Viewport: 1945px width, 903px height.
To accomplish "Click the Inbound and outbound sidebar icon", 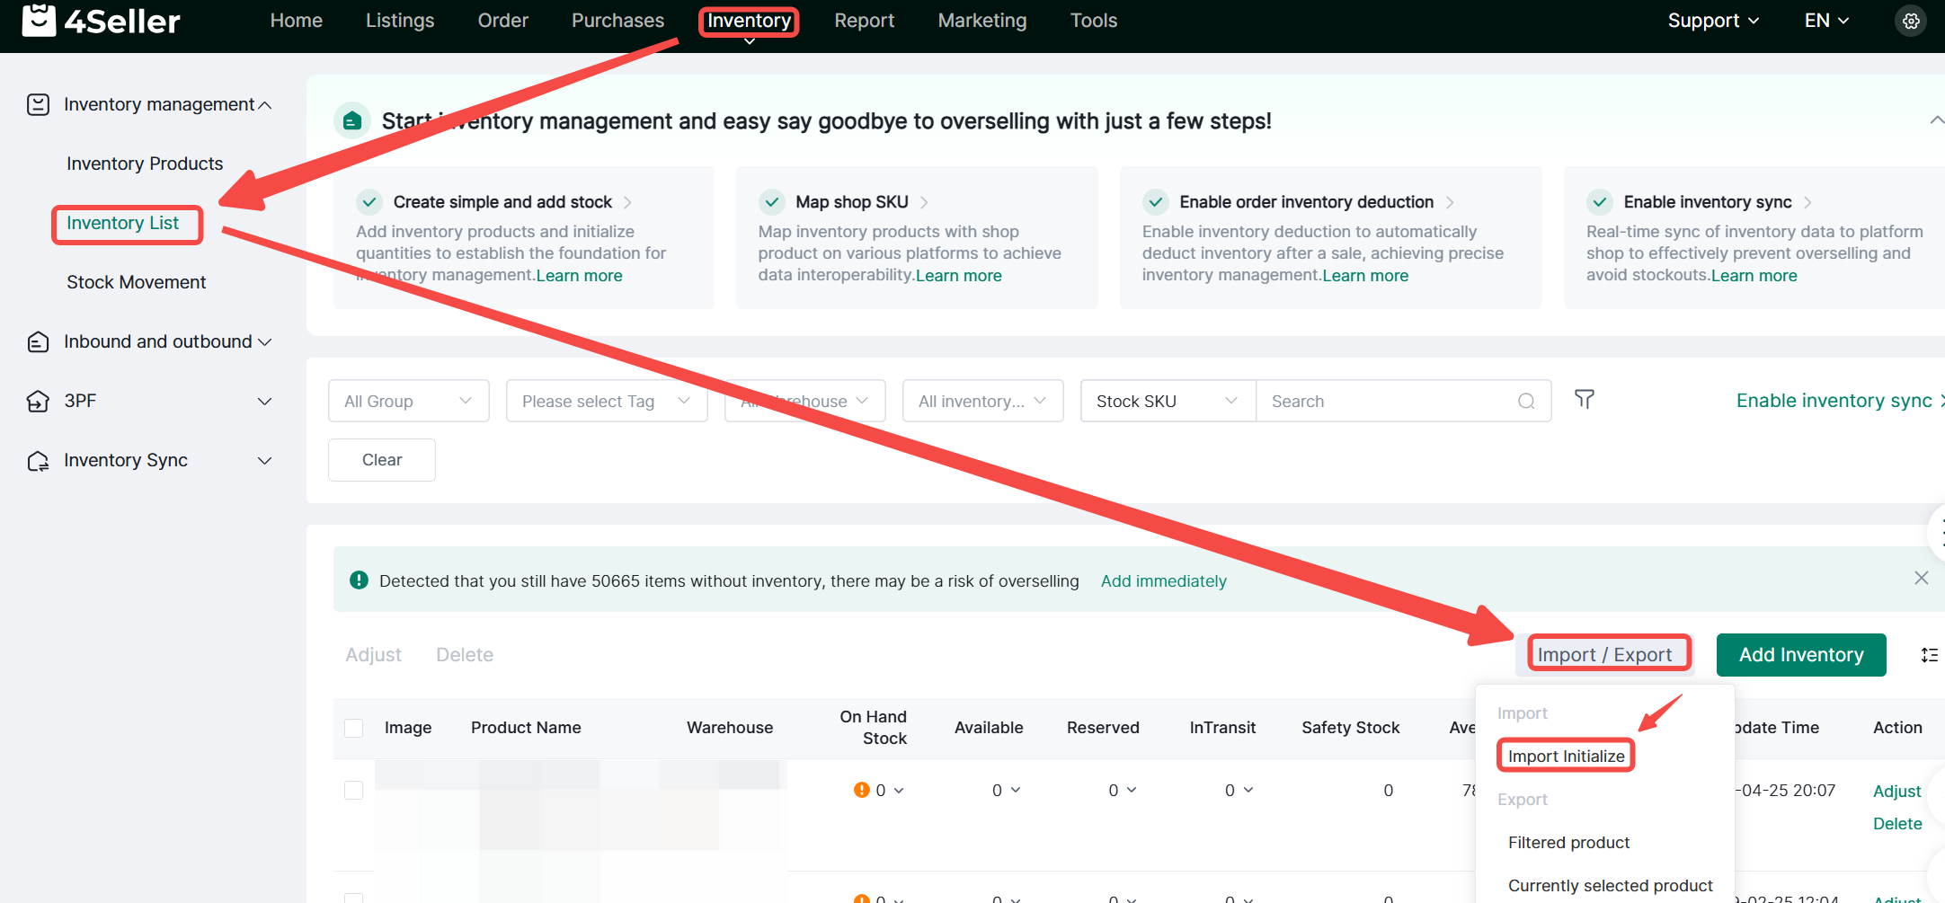I will coord(38,342).
